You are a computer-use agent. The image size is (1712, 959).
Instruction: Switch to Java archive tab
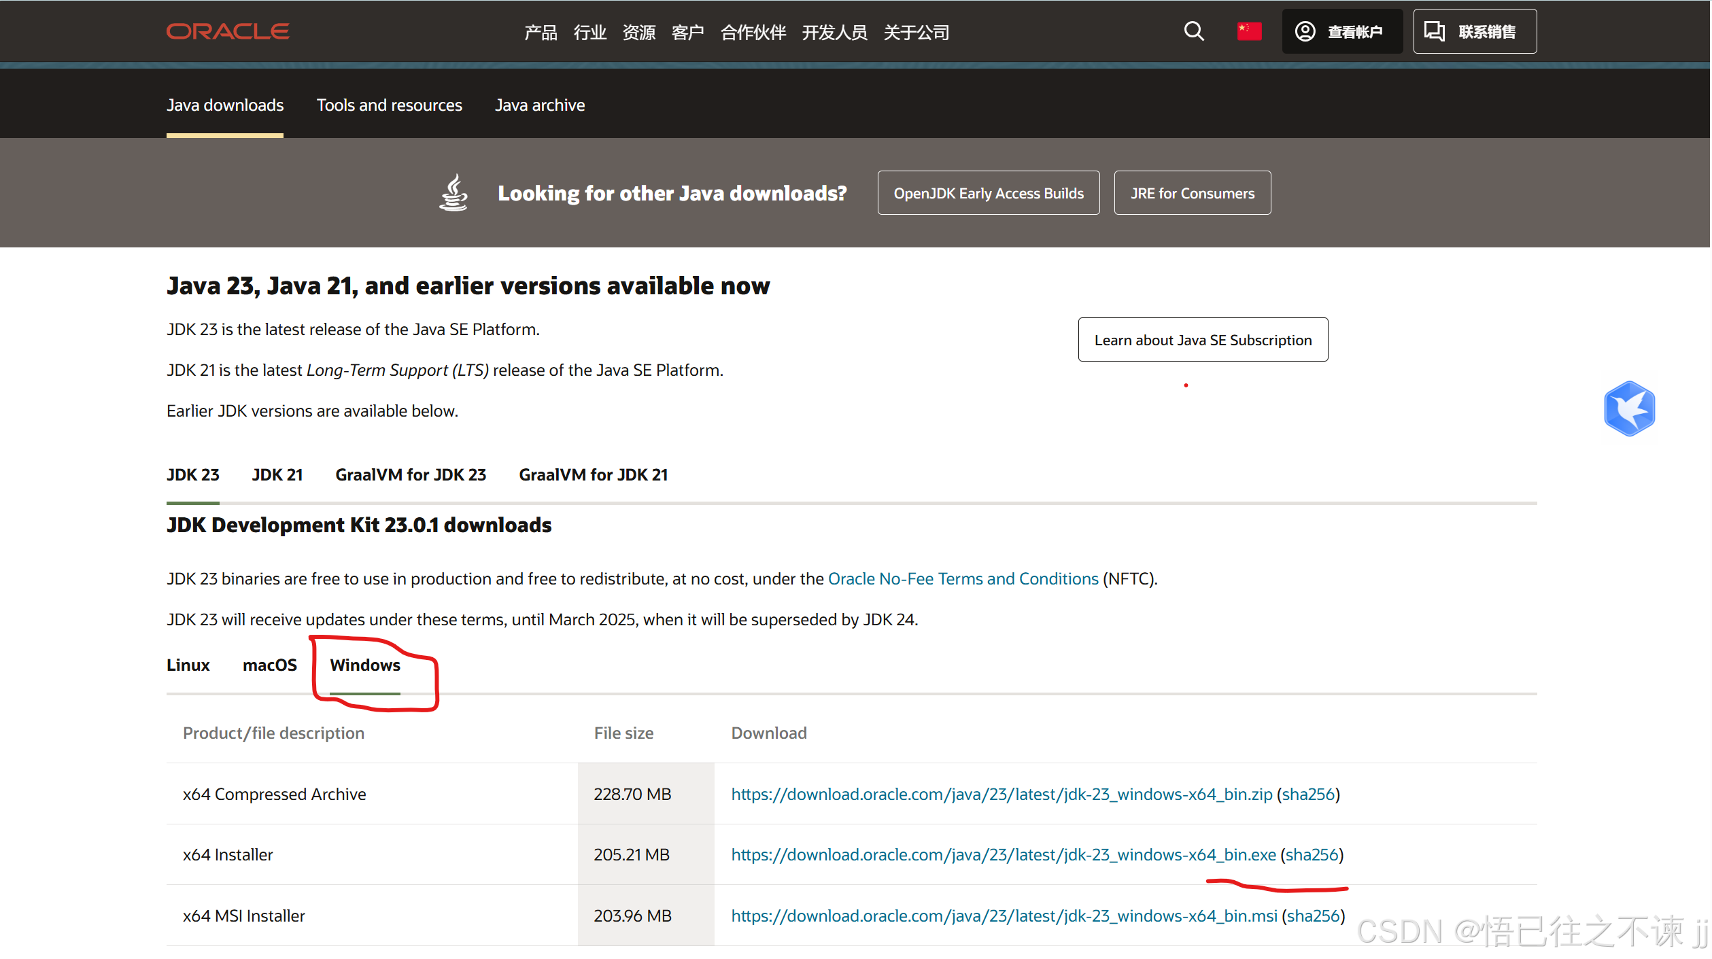click(539, 105)
